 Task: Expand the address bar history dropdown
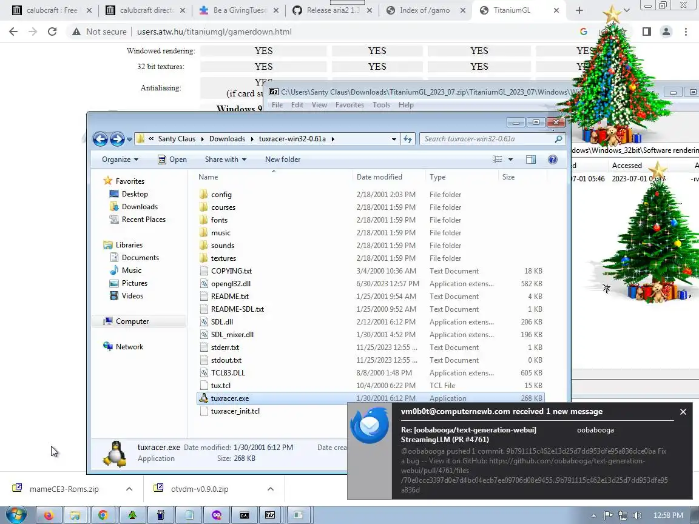[394, 139]
